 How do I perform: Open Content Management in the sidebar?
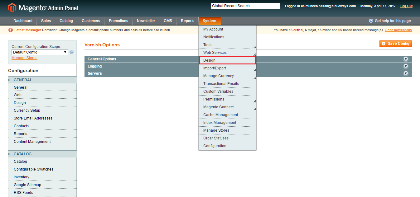42,142
